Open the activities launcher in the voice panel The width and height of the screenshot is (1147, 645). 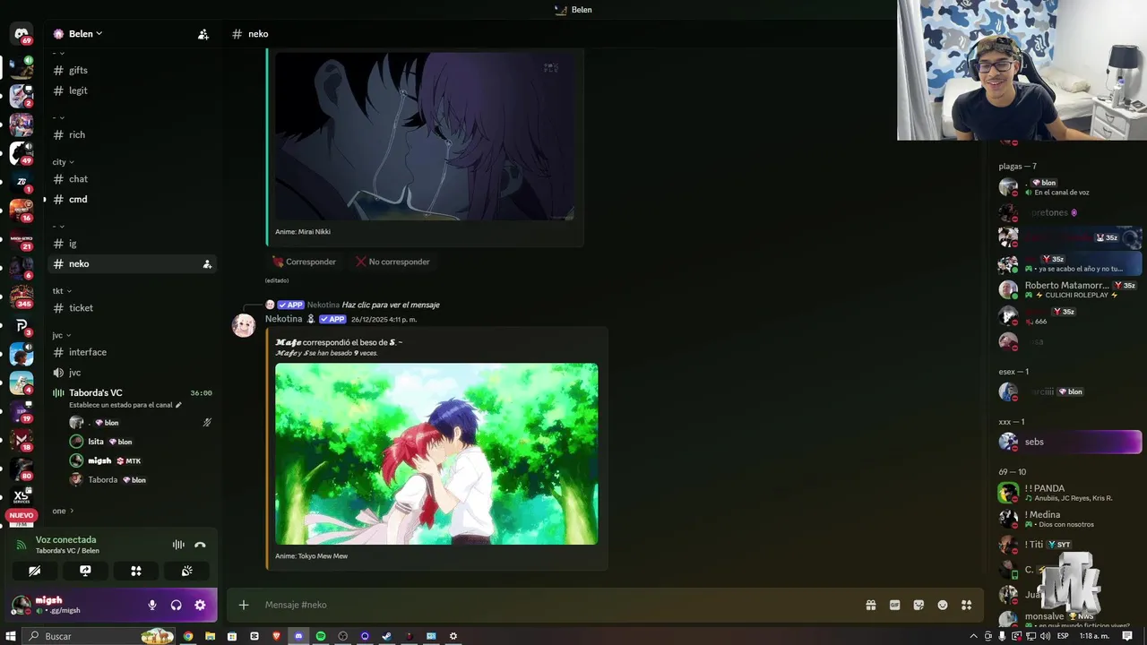pyautogui.click(x=136, y=571)
